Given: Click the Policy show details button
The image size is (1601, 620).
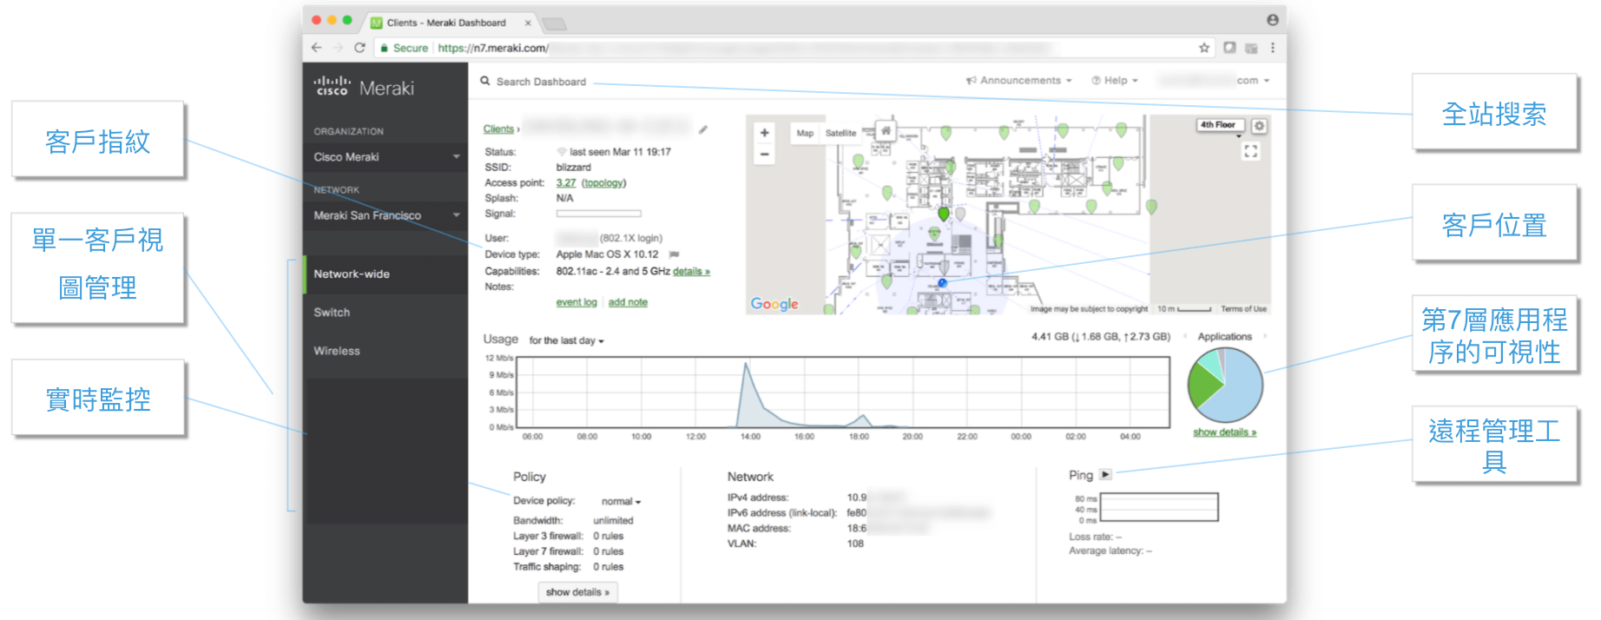Looking at the screenshot, I should click(577, 592).
